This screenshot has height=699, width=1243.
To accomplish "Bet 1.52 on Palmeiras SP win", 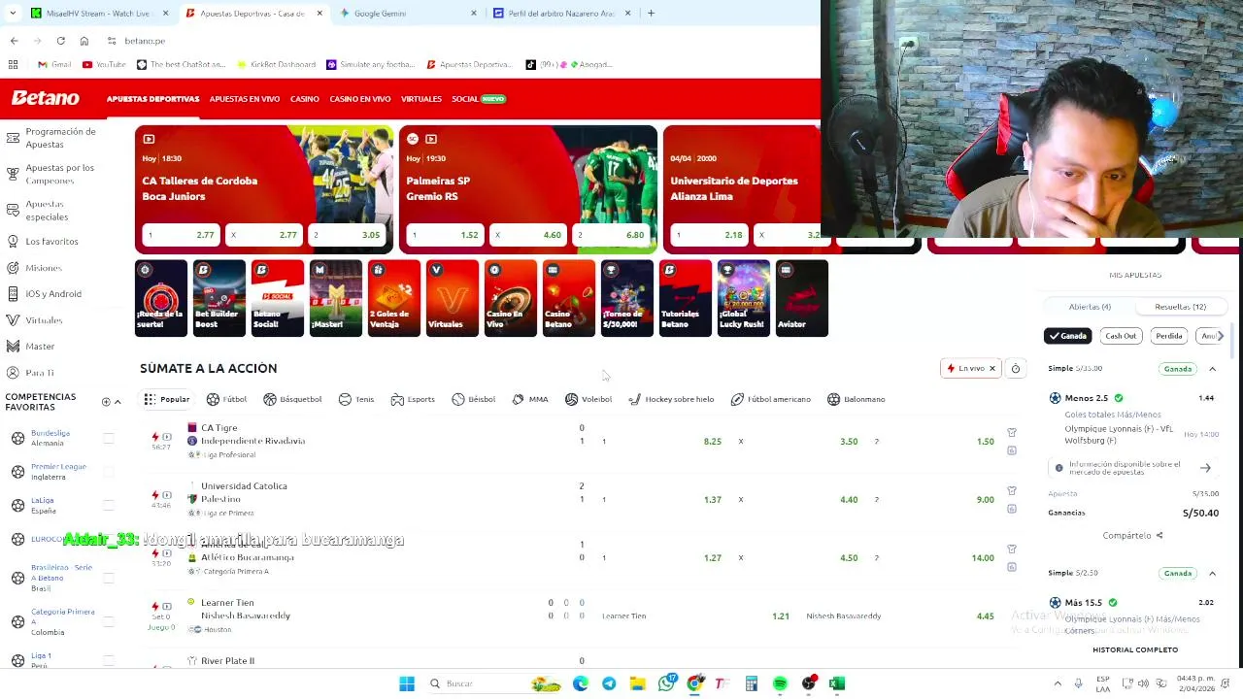I will 446,235.
